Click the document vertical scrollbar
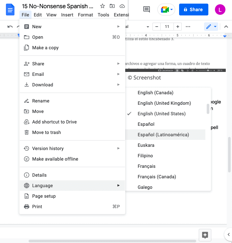Screen dimensions: 232x243 229,155
